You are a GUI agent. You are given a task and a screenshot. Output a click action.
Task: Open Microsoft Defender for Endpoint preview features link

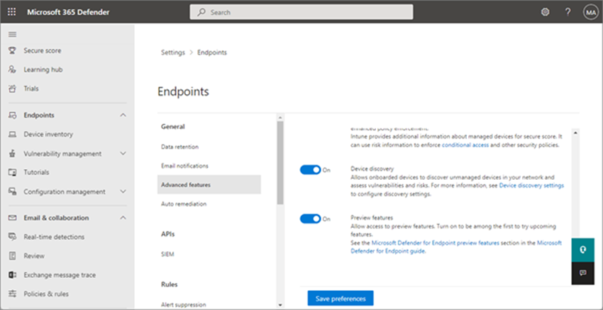click(x=436, y=243)
